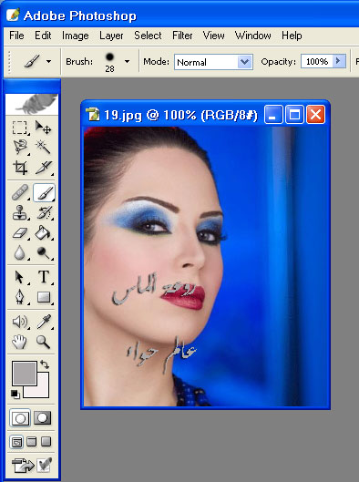Viewport: 359px width, 482px height.
Task: Swap foreground and background colors
Action: point(45,364)
